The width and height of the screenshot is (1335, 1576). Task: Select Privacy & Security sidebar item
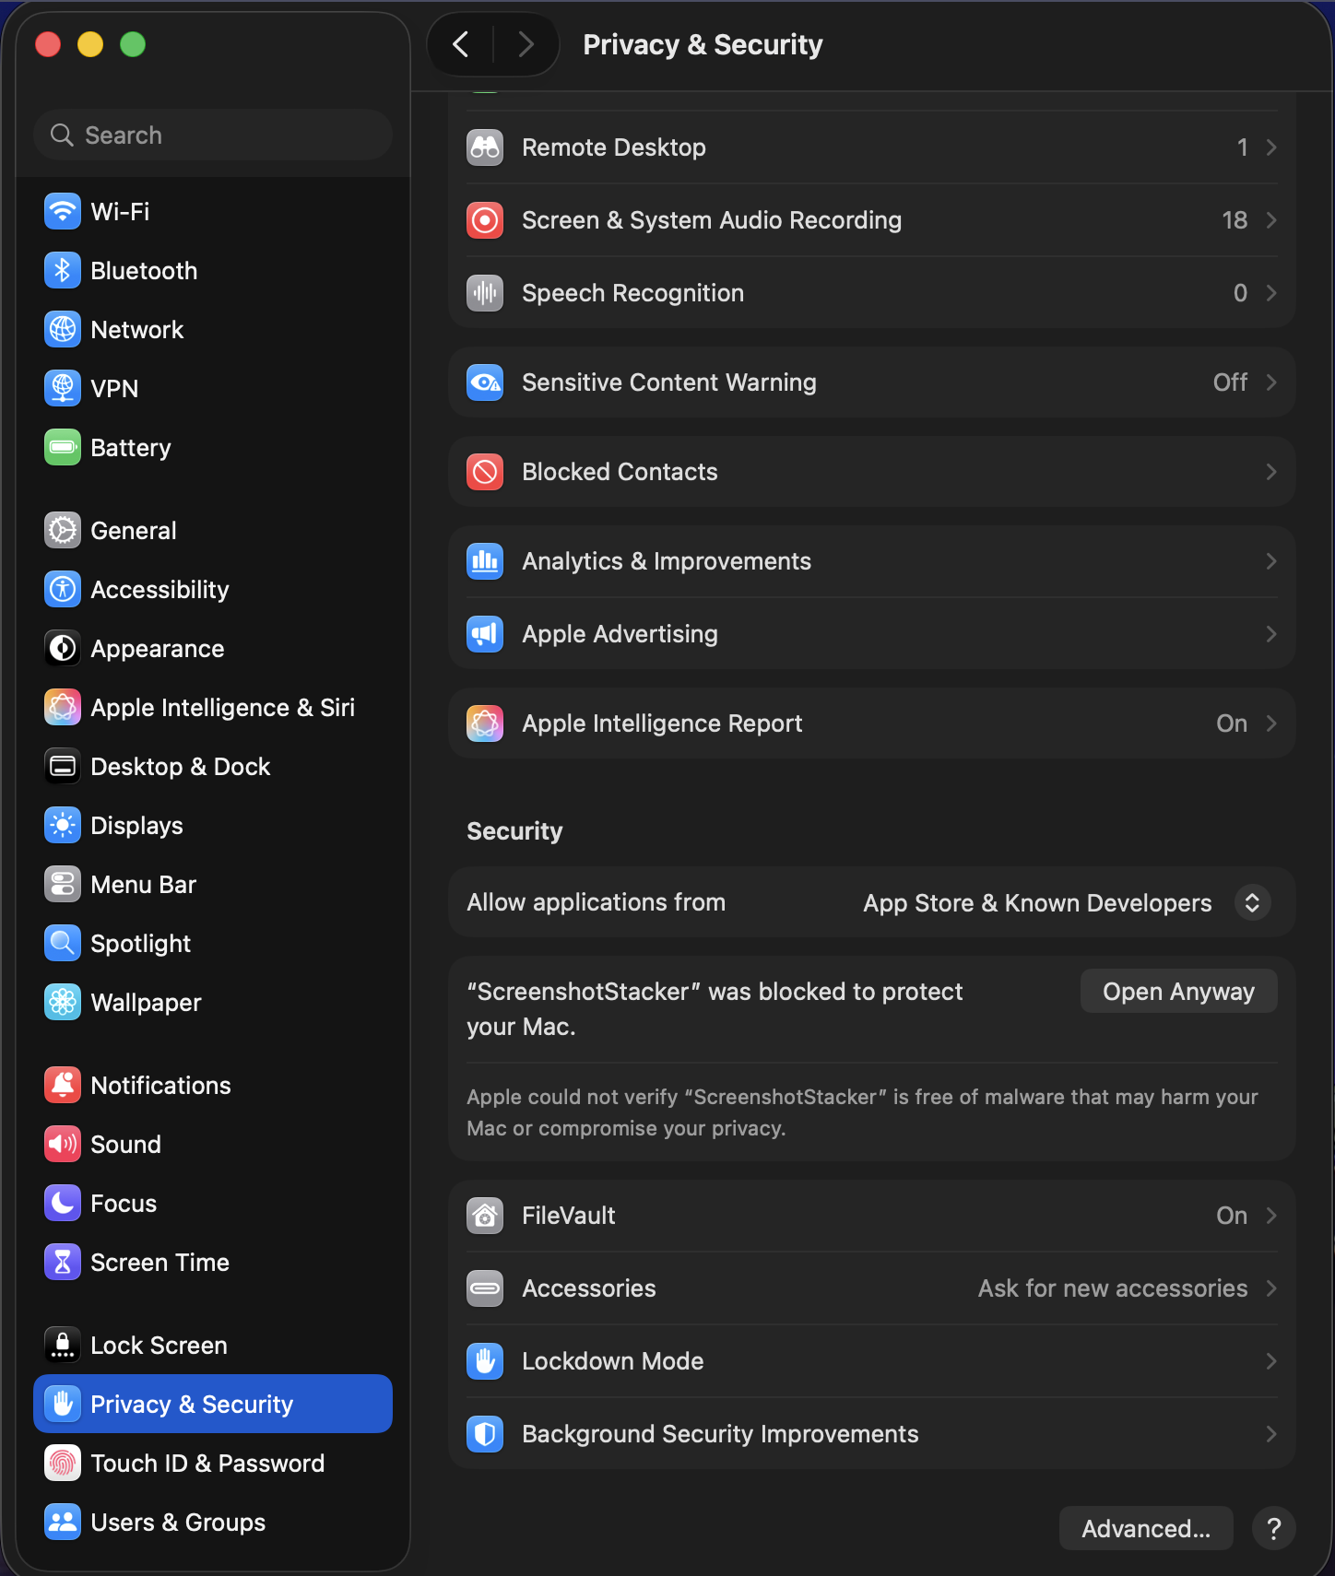tap(213, 1405)
